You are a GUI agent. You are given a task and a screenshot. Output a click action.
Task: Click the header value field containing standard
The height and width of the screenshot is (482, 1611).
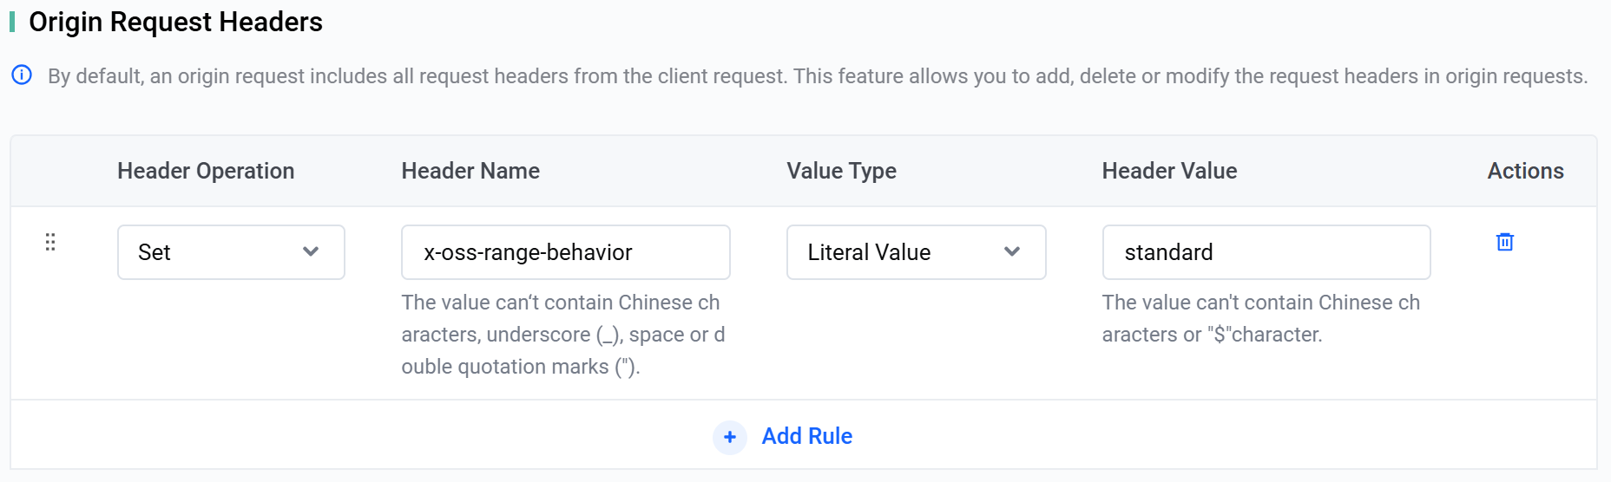click(x=1266, y=252)
